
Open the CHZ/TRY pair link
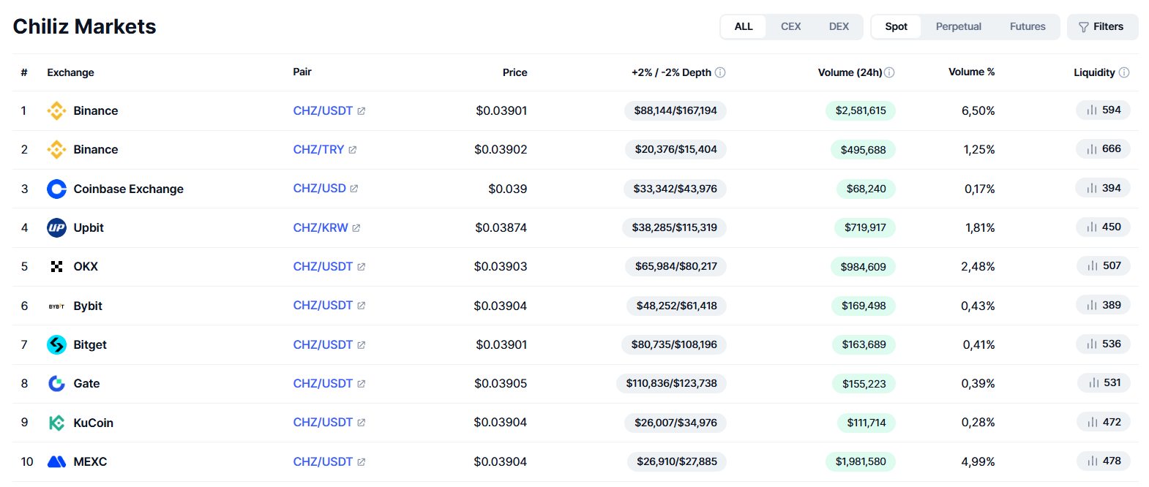pos(318,149)
